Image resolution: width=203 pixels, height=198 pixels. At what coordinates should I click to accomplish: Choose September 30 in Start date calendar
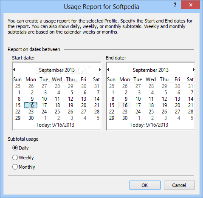click(31, 118)
